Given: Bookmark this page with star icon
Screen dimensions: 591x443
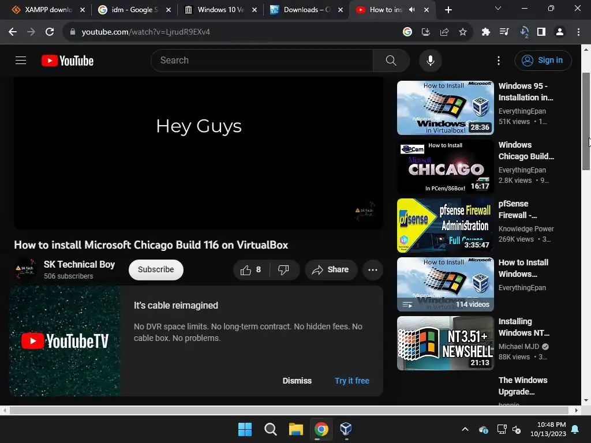Looking at the screenshot, I should click(463, 32).
